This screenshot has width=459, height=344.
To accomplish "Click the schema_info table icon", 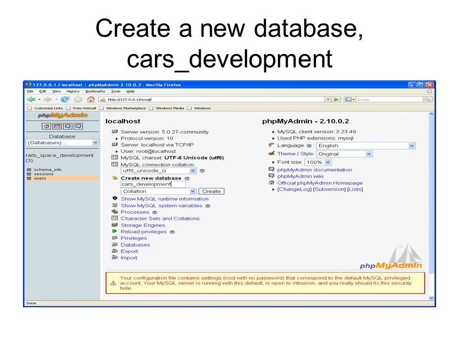I will point(29,170).
